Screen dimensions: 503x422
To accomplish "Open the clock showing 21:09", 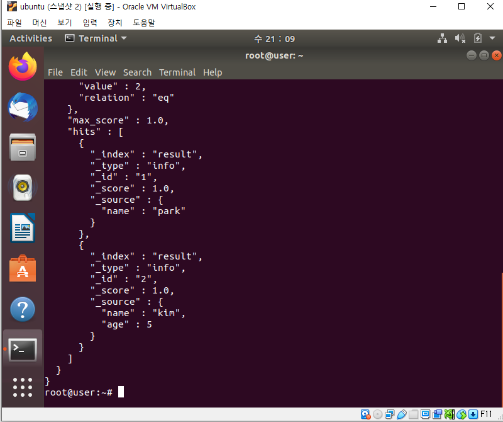I will [x=274, y=38].
